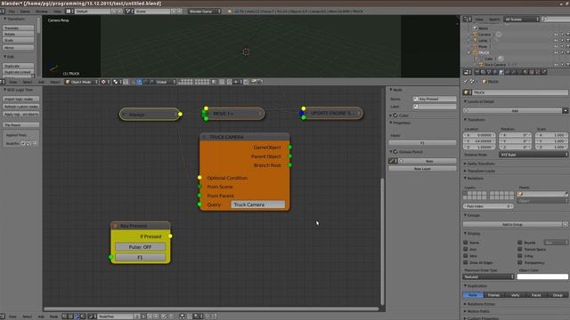The width and height of the screenshot is (570, 320).
Task: Open Maximum Draw Type dropdown
Action: click(x=488, y=276)
